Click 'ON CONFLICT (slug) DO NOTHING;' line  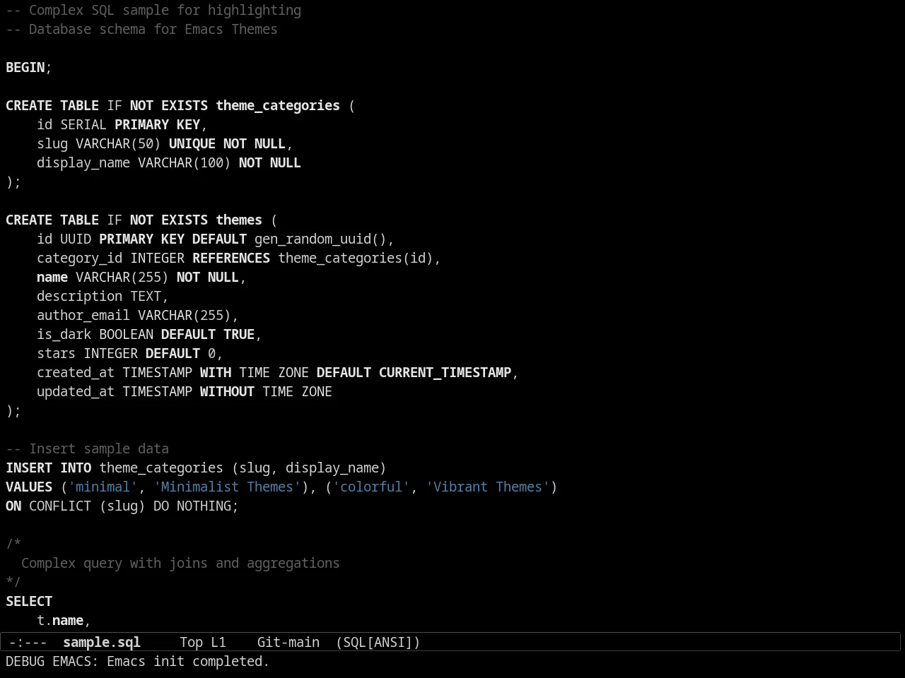point(122,506)
